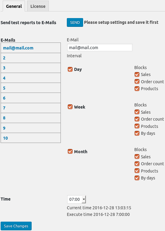The width and height of the screenshot is (165, 231).
Task: Click the E-Mail address input field
Action: (100, 48)
